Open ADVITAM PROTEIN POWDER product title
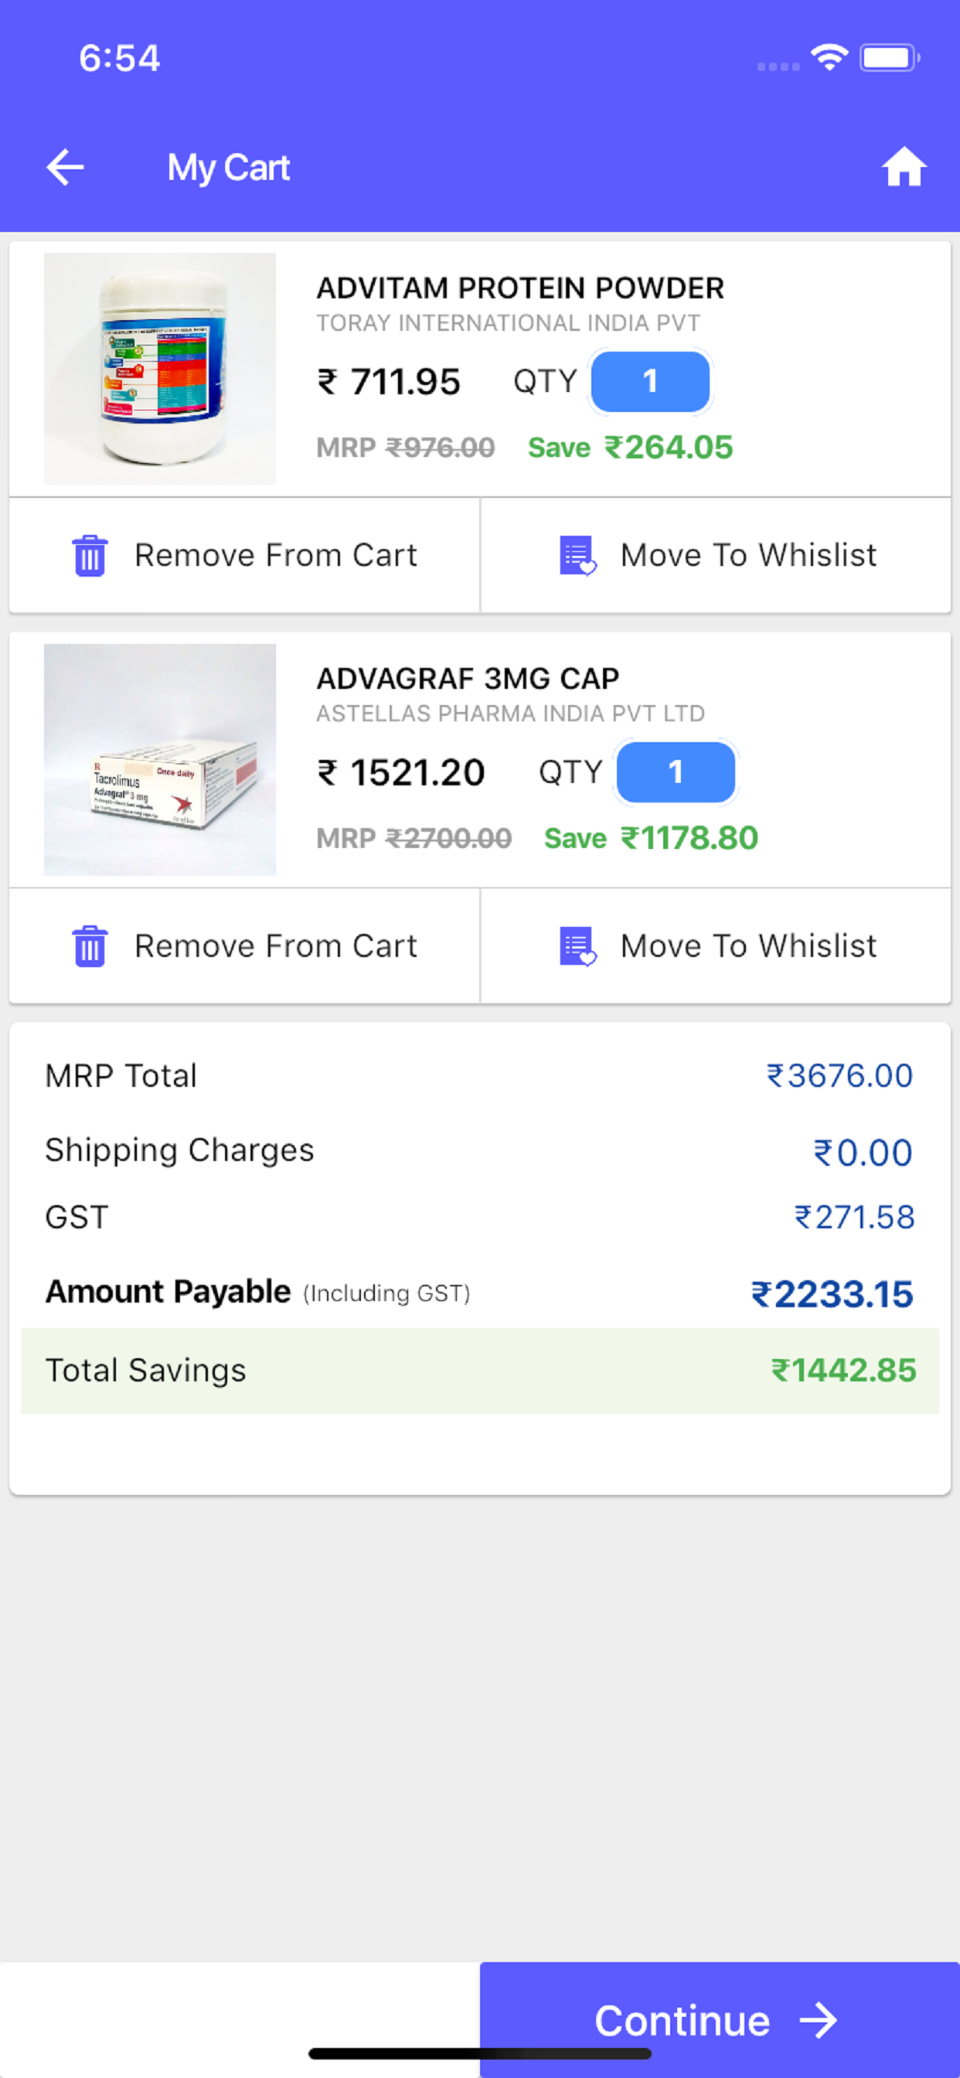Image resolution: width=960 pixels, height=2078 pixels. tap(520, 288)
